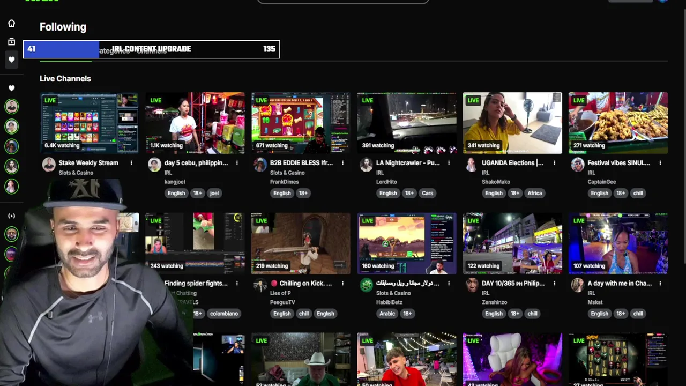This screenshot has width=686, height=386.
Task: Click the 'chill' tag under CaptainGee stream
Action: pos(638,193)
